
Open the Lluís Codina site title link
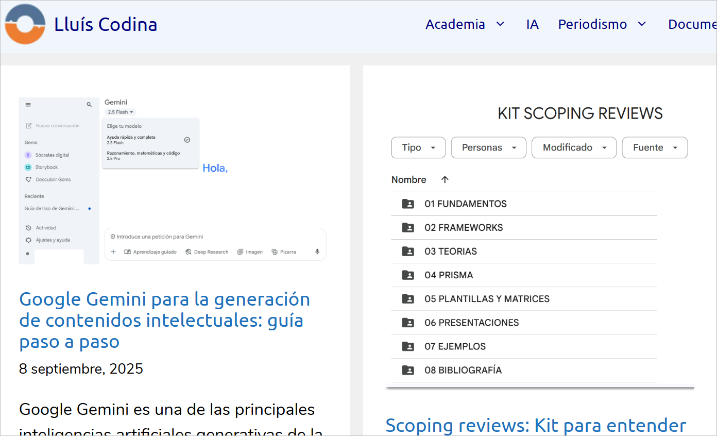pyautogui.click(x=106, y=24)
